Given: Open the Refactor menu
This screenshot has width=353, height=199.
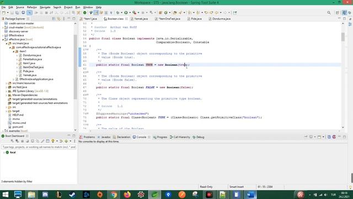Looking at the screenshot, I should tap(32, 7).
